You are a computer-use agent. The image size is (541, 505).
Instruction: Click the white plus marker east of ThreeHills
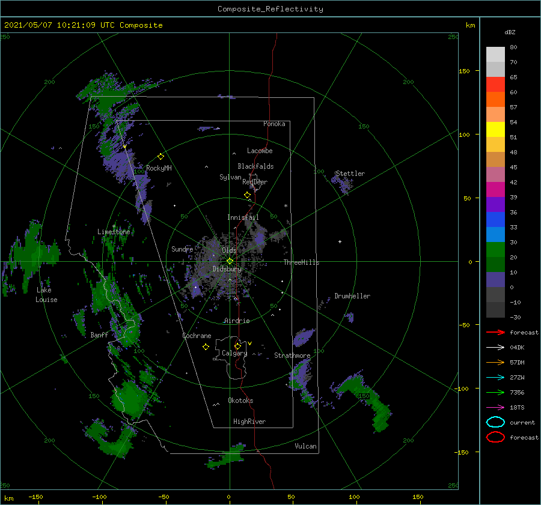pos(340,241)
